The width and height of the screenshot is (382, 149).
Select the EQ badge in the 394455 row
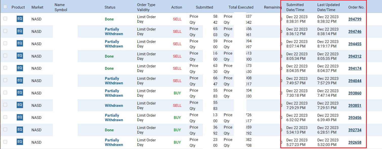(20, 43)
